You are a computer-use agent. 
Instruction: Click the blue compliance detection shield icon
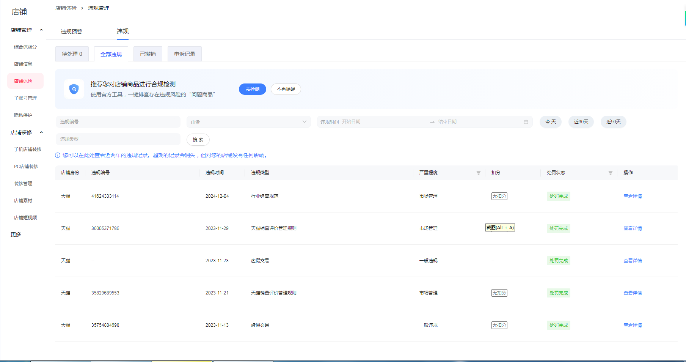[74, 89]
